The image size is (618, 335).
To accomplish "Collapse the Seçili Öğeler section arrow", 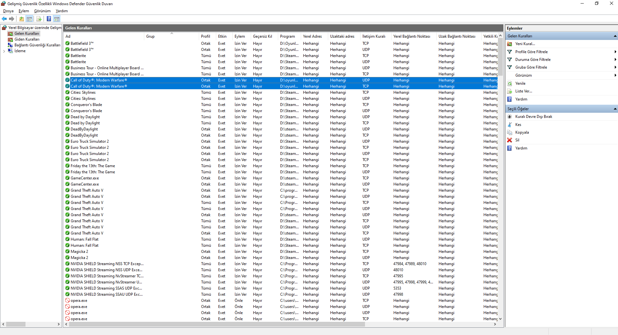I will pos(615,109).
